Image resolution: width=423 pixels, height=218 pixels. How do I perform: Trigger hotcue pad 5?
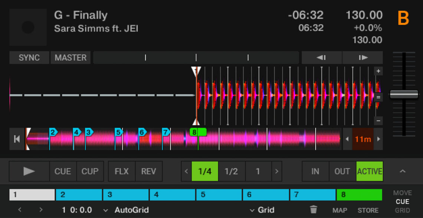click(x=219, y=194)
